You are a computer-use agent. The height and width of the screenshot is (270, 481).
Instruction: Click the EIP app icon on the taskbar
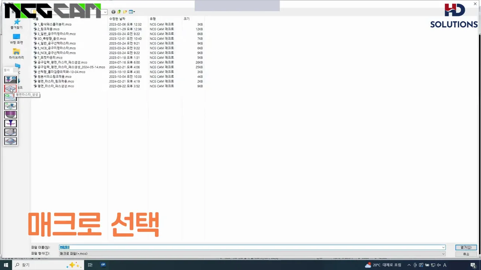click(103, 265)
